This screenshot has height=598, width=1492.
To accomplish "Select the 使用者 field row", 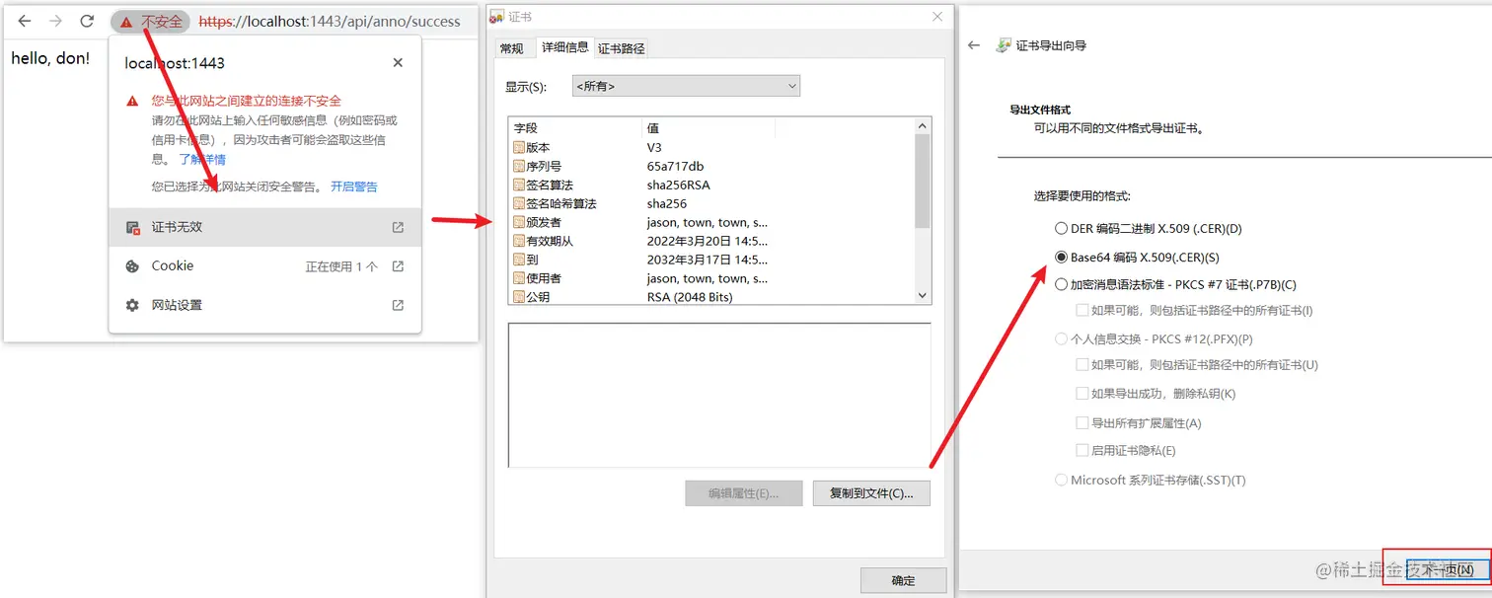I will click(x=711, y=278).
